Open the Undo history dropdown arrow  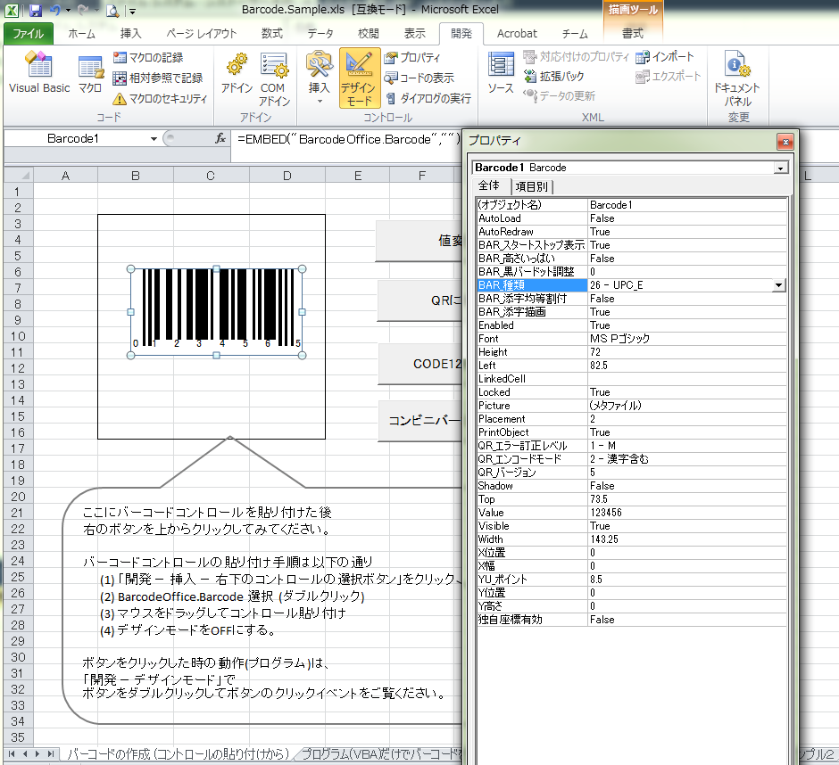[68, 10]
